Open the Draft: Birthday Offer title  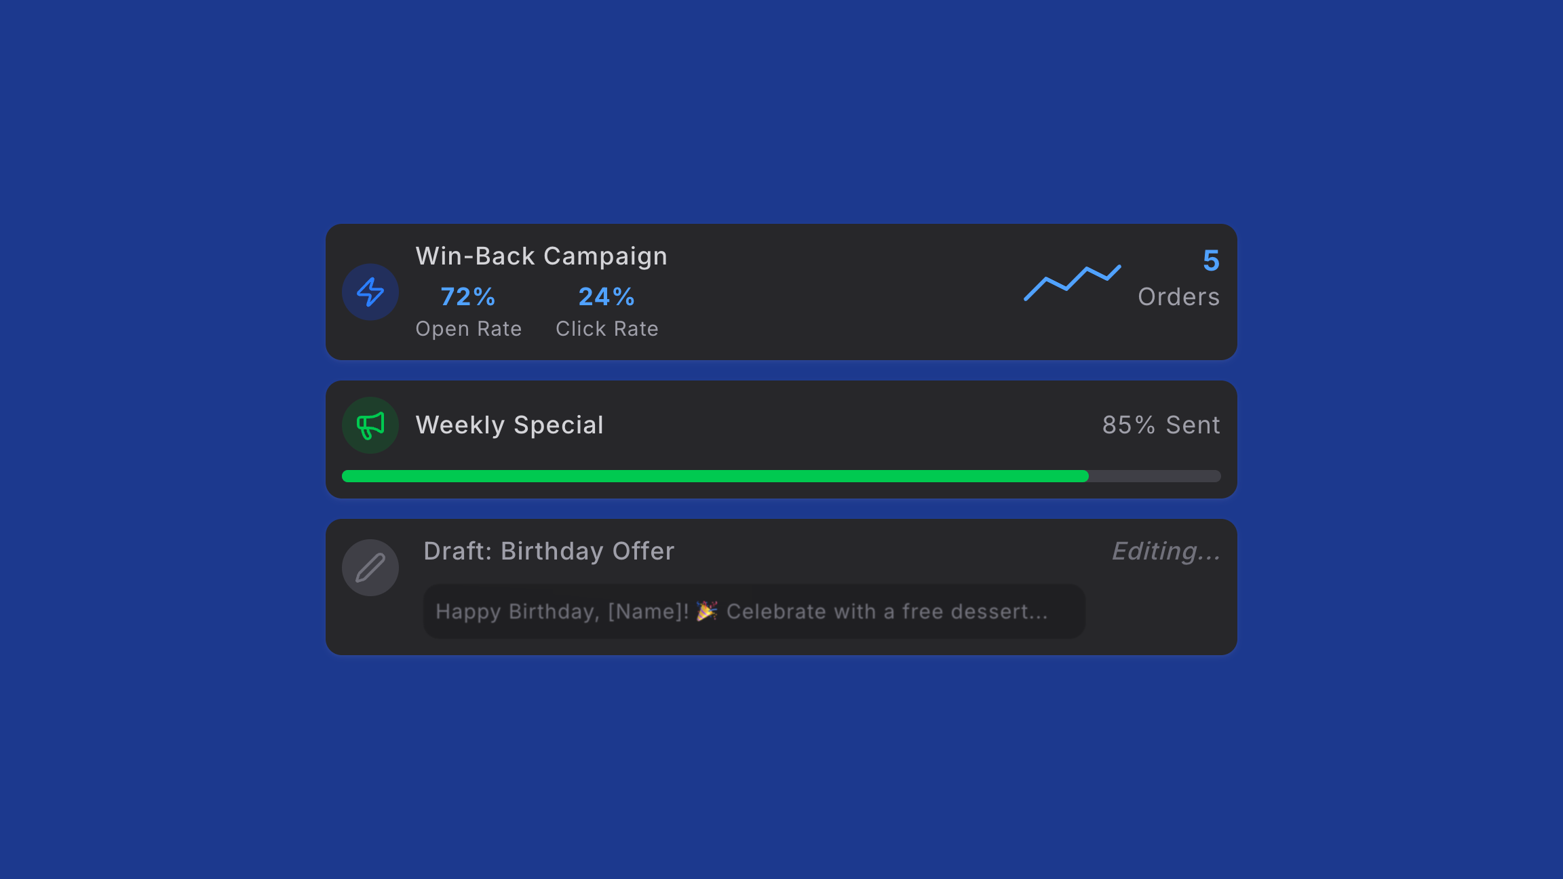(x=549, y=551)
